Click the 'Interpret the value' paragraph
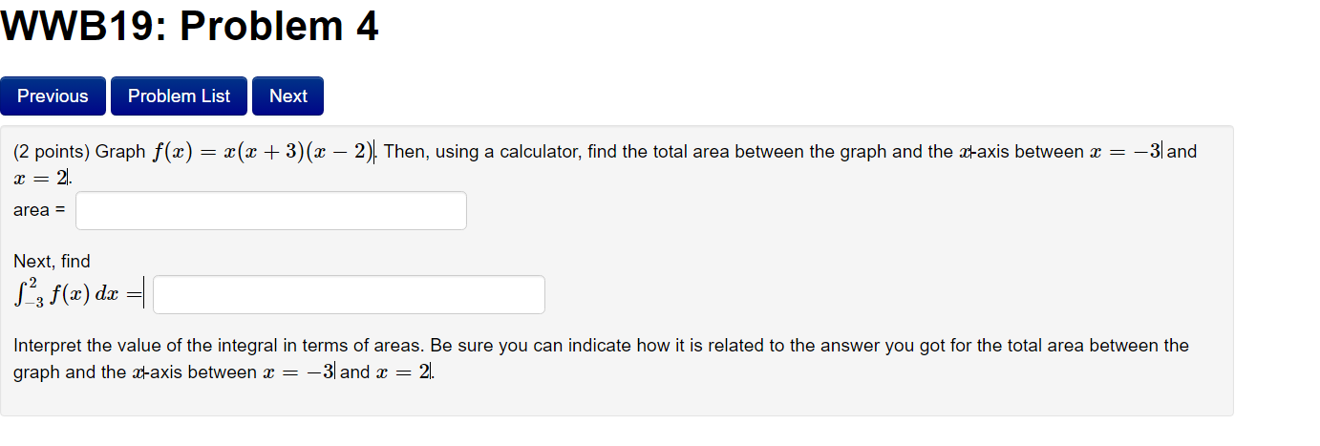 pyautogui.click(x=601, y=358)
